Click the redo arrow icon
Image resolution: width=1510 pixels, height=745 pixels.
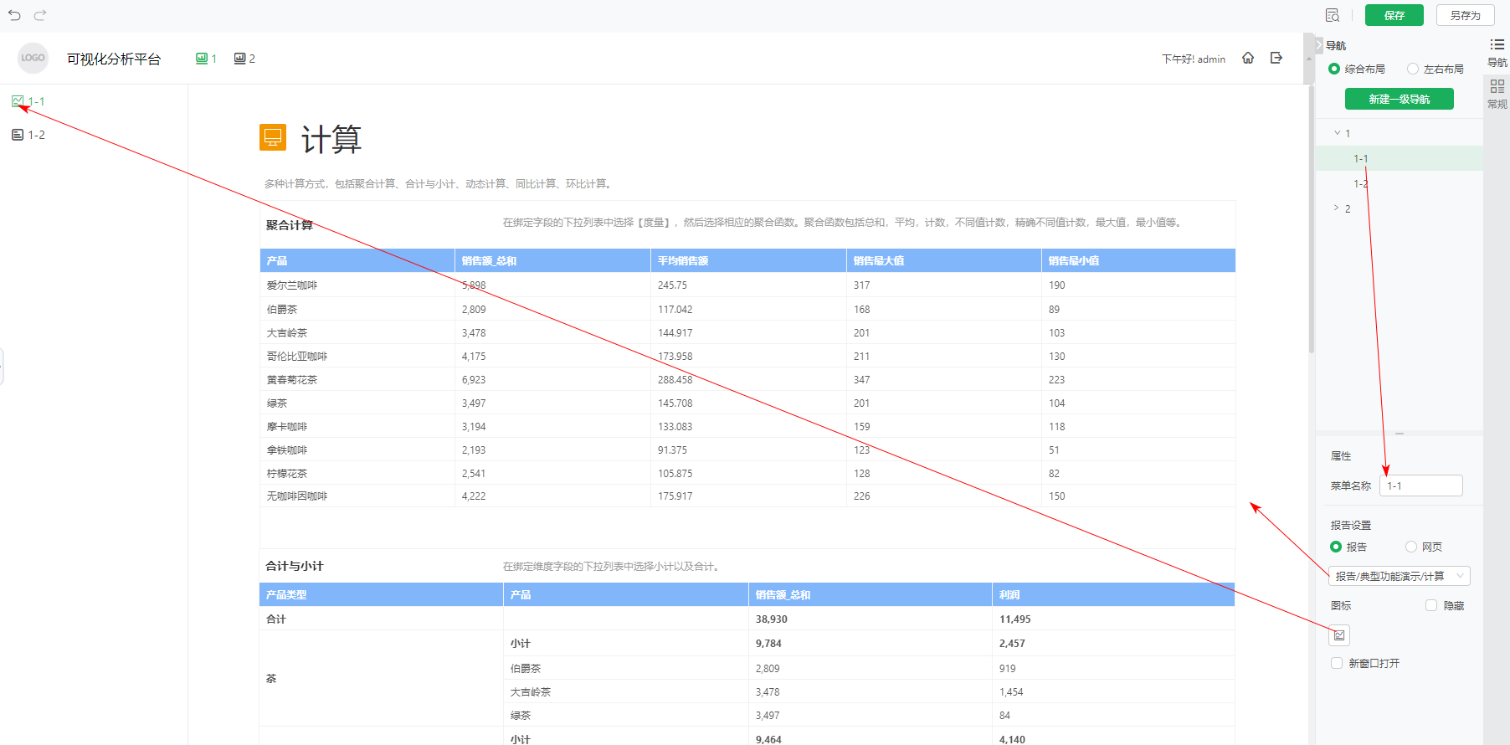[40, 15]
